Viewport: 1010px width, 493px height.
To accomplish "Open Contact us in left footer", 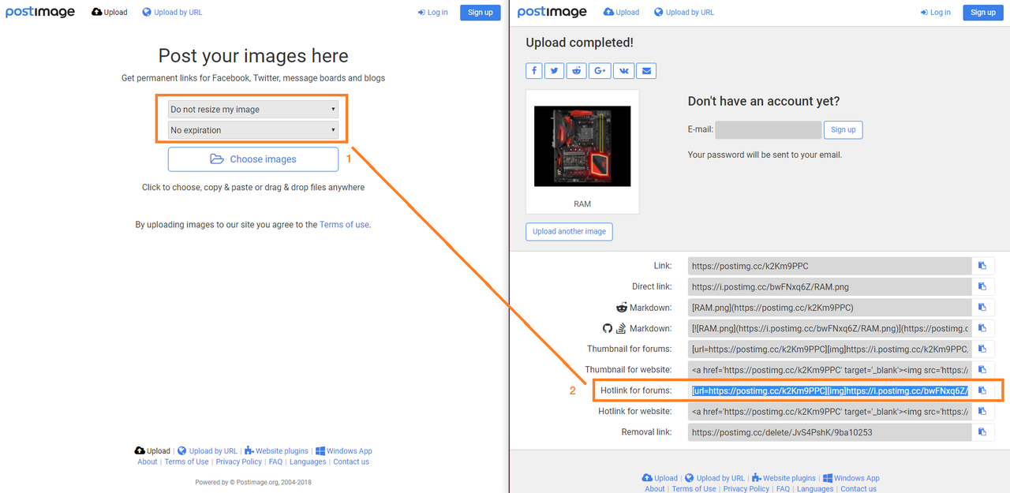I will tap(351, 462).
